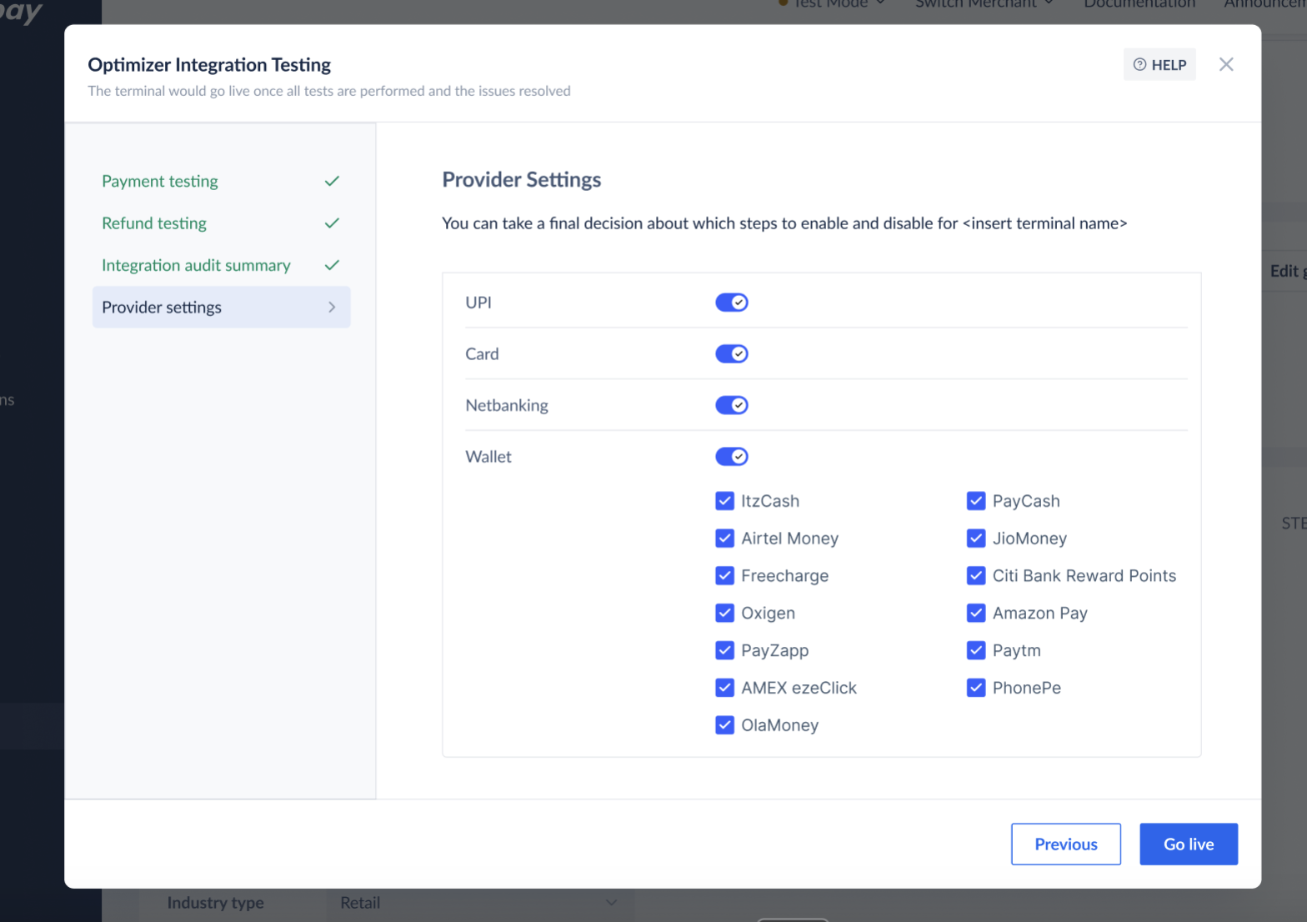Screen dimensions: 1307x922
Task: Uncheck the AMEX ezeClick checkbox
Action: 724,688
